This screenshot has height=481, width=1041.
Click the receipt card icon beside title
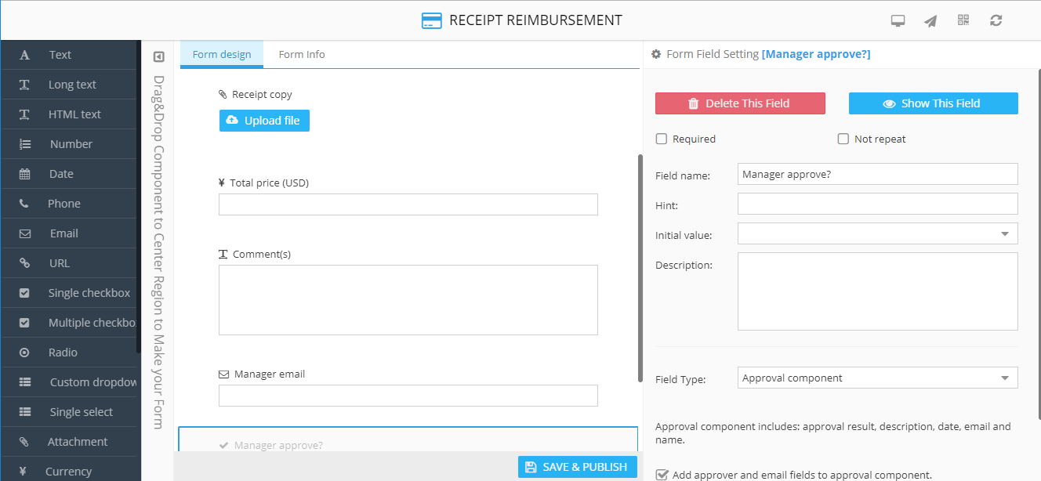(x=431, y=21)
